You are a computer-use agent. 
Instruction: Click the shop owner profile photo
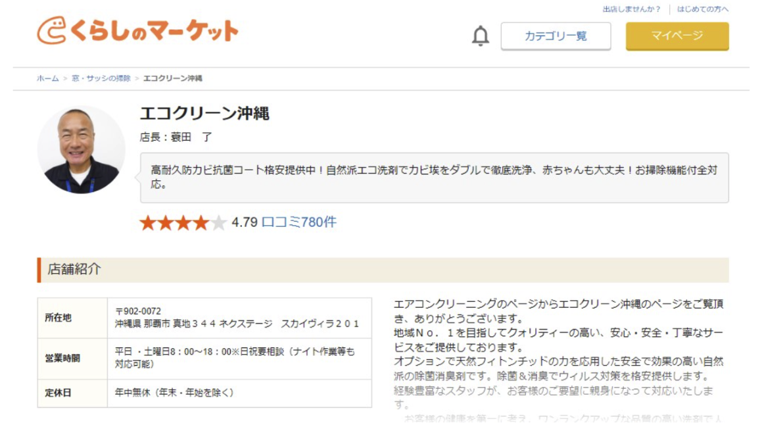pos(81,150)
